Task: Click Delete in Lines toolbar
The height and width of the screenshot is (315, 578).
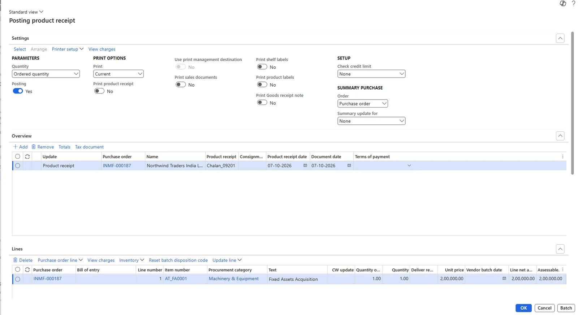Action: coord(23,260)
